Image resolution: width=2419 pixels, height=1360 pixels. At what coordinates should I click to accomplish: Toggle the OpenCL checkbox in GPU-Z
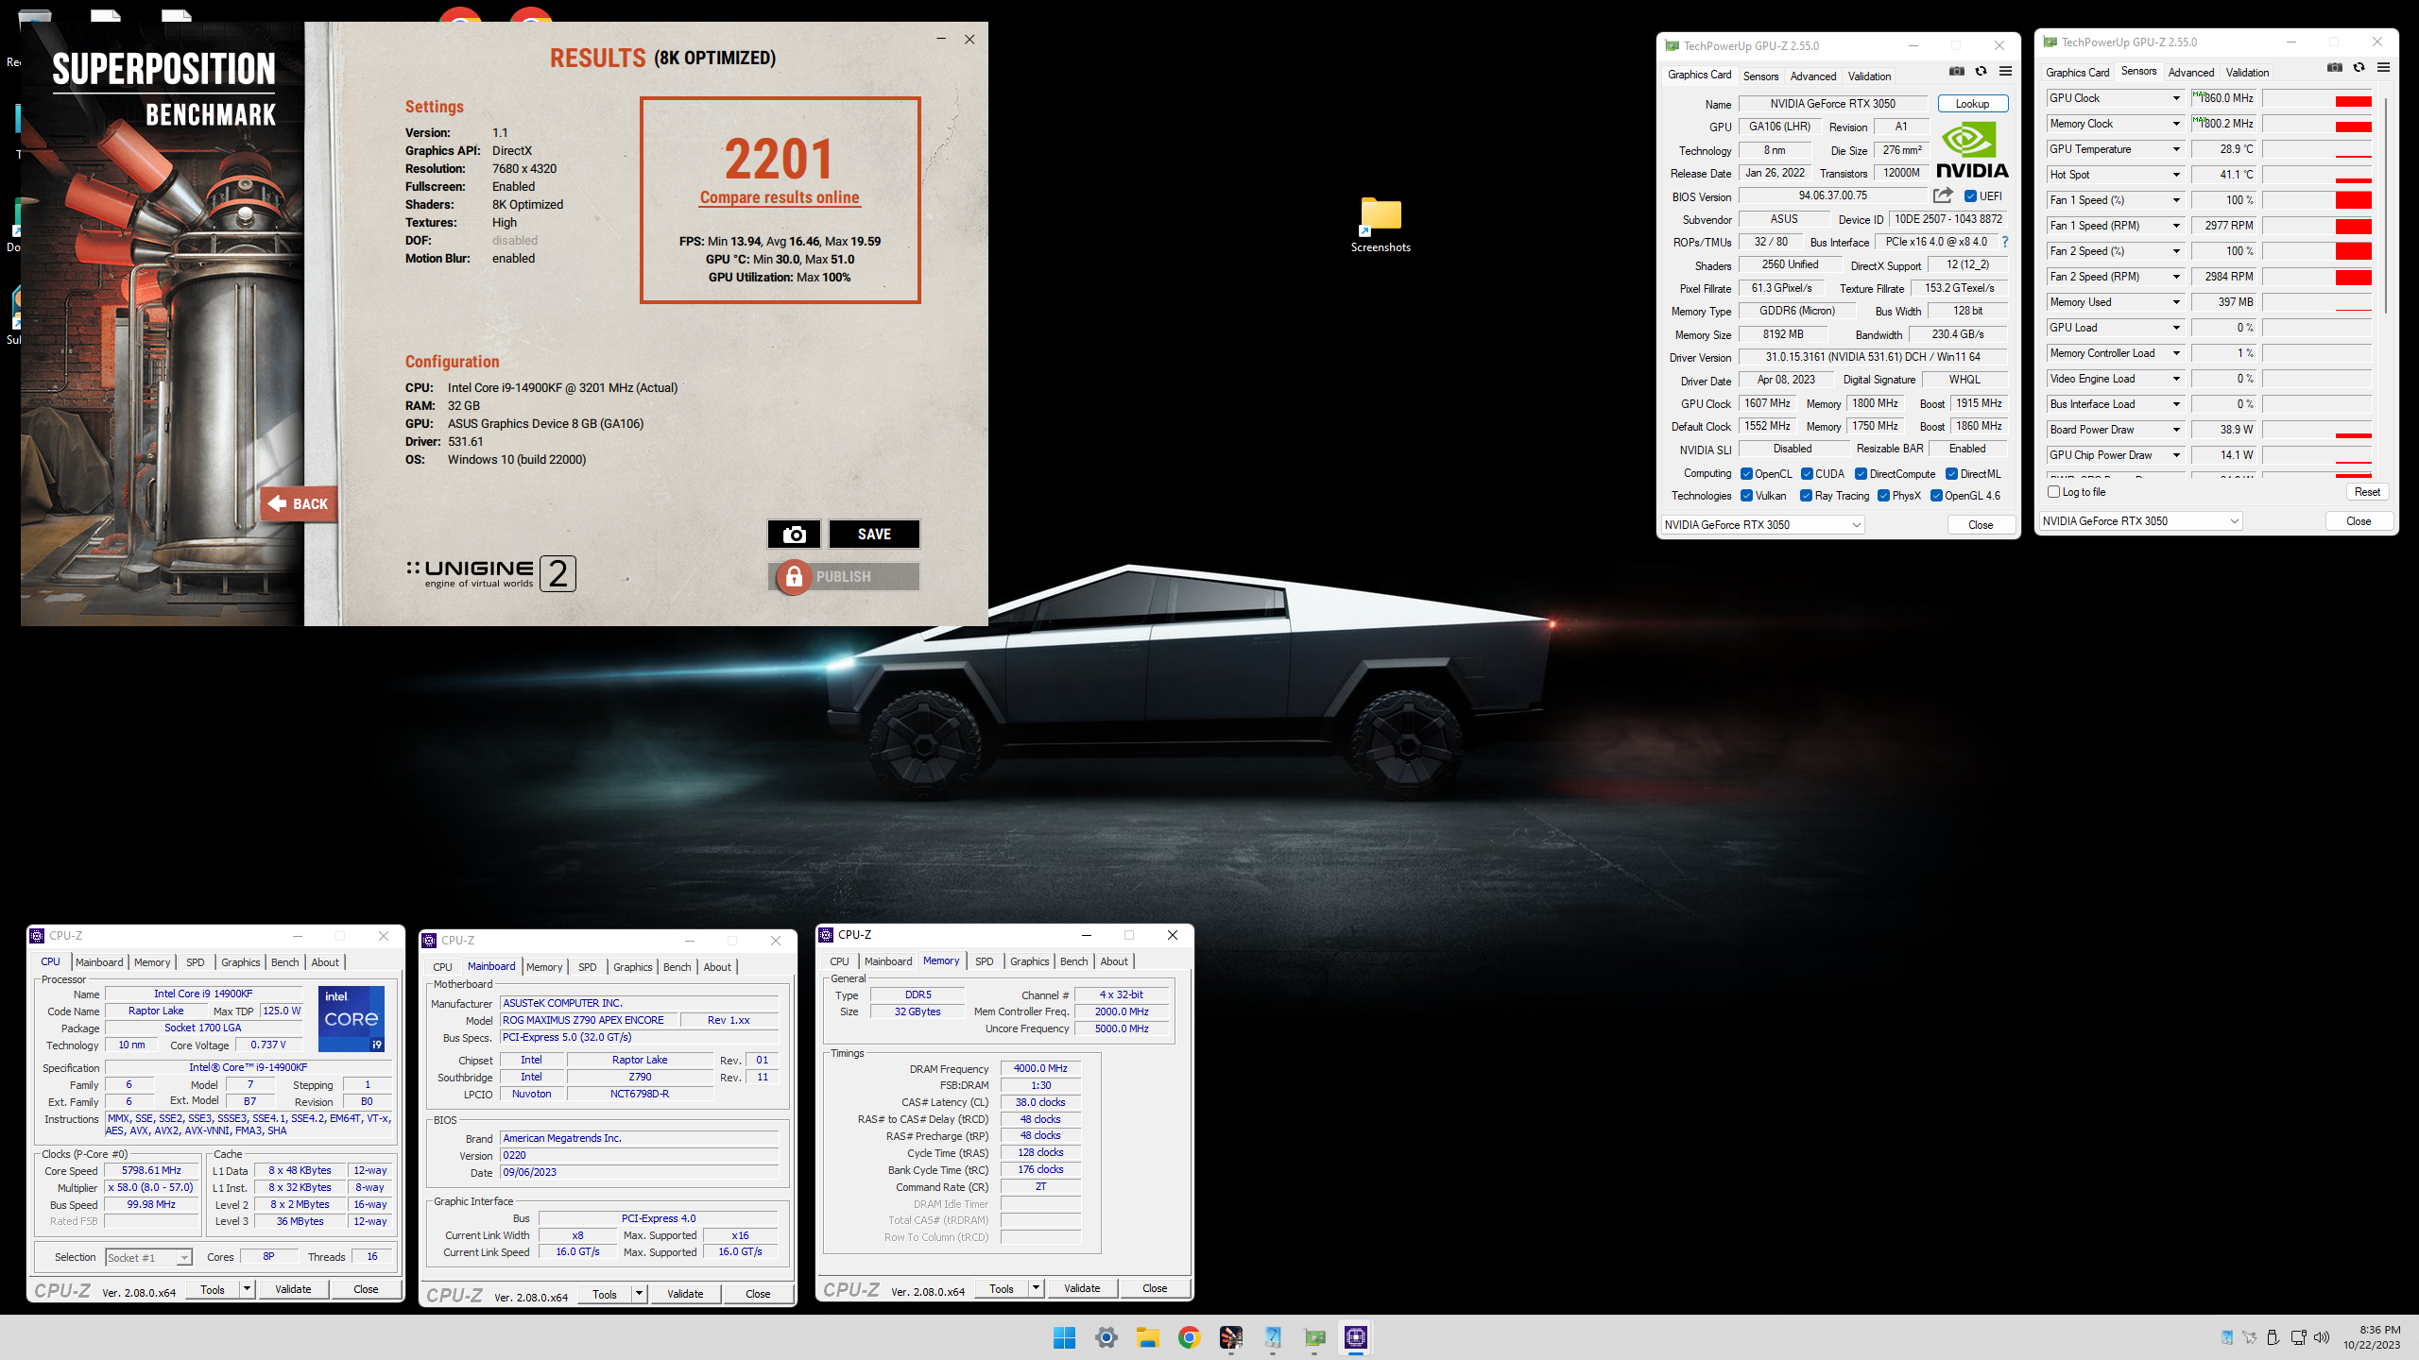tap(1746, 474)
